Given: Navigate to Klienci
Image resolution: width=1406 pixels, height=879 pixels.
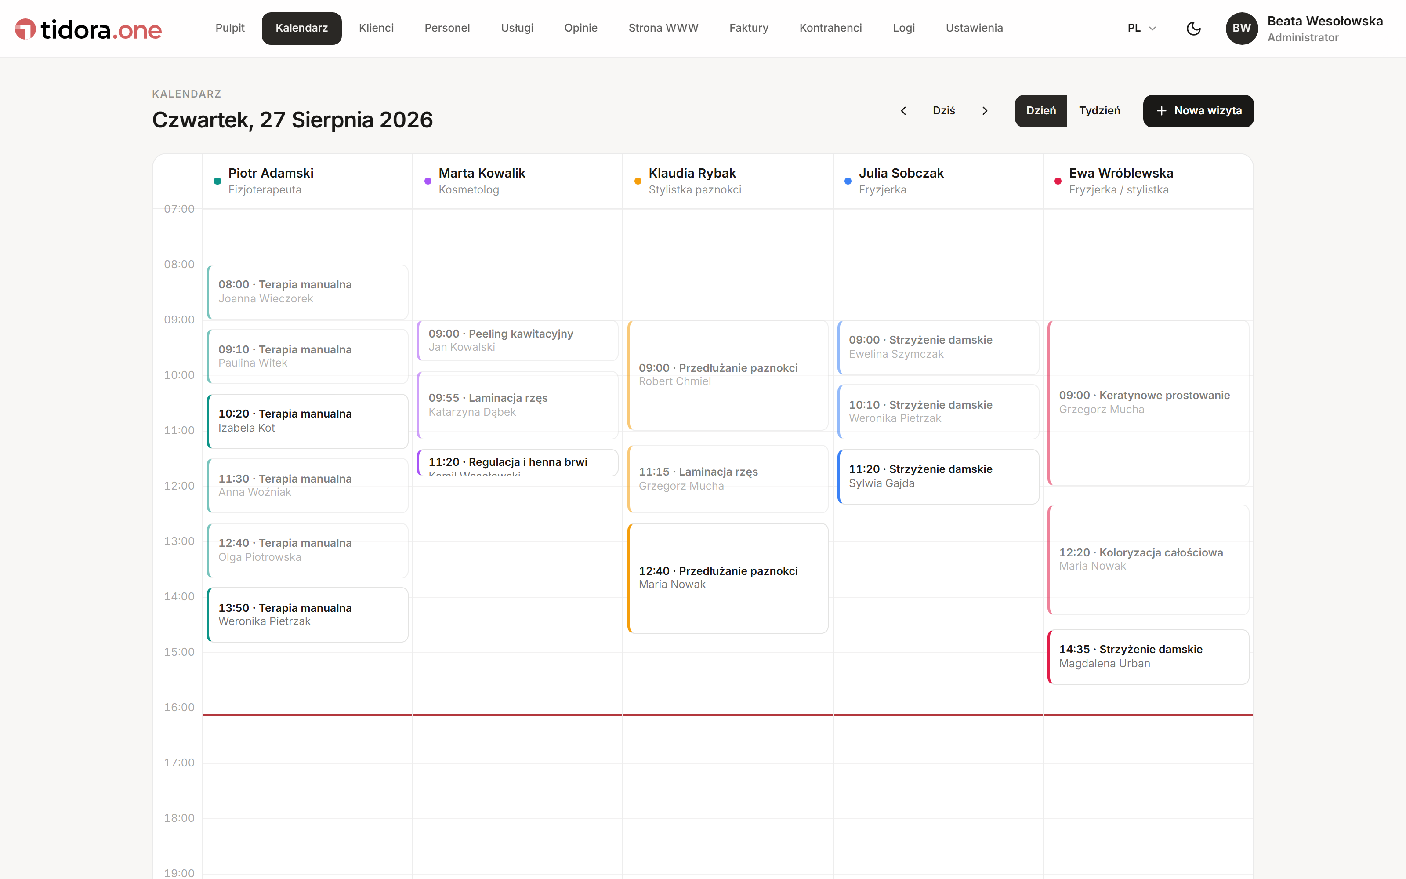Looking at the screenshot, I should pyautogui.click(x=376, y=29).
